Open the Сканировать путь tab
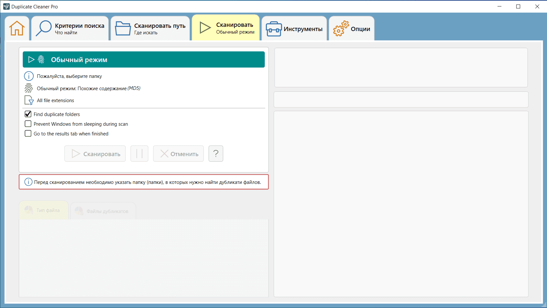547x308 pixels. [150, 28]
